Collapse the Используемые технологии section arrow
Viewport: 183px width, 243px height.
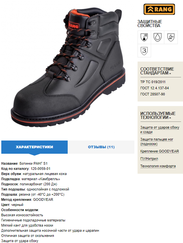[170, 118]
